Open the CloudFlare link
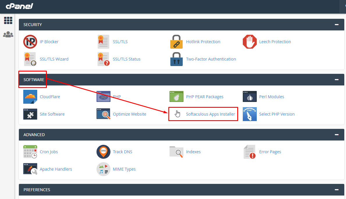This screenshot has width=346, height=199. tap(50, 96)
